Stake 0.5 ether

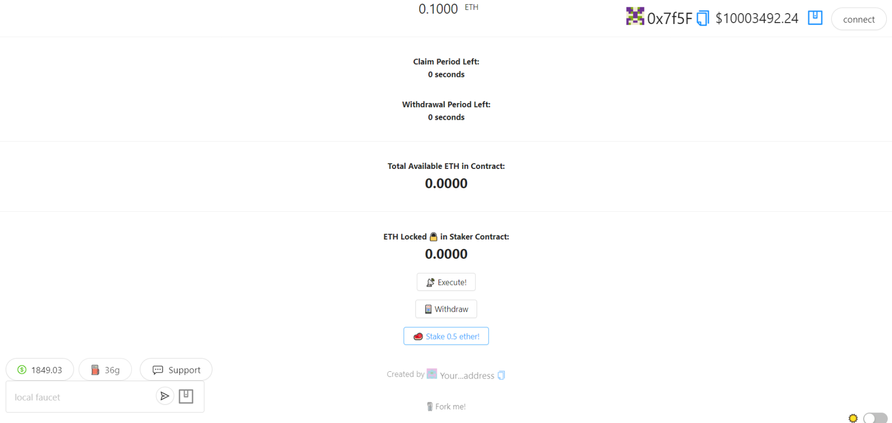coord(446,336)
